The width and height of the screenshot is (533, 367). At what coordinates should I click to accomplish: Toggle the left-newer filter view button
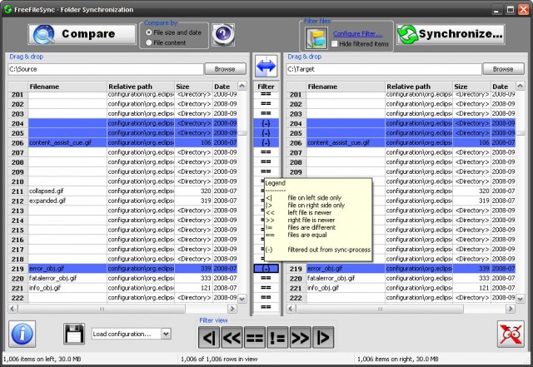click(232, 337)
